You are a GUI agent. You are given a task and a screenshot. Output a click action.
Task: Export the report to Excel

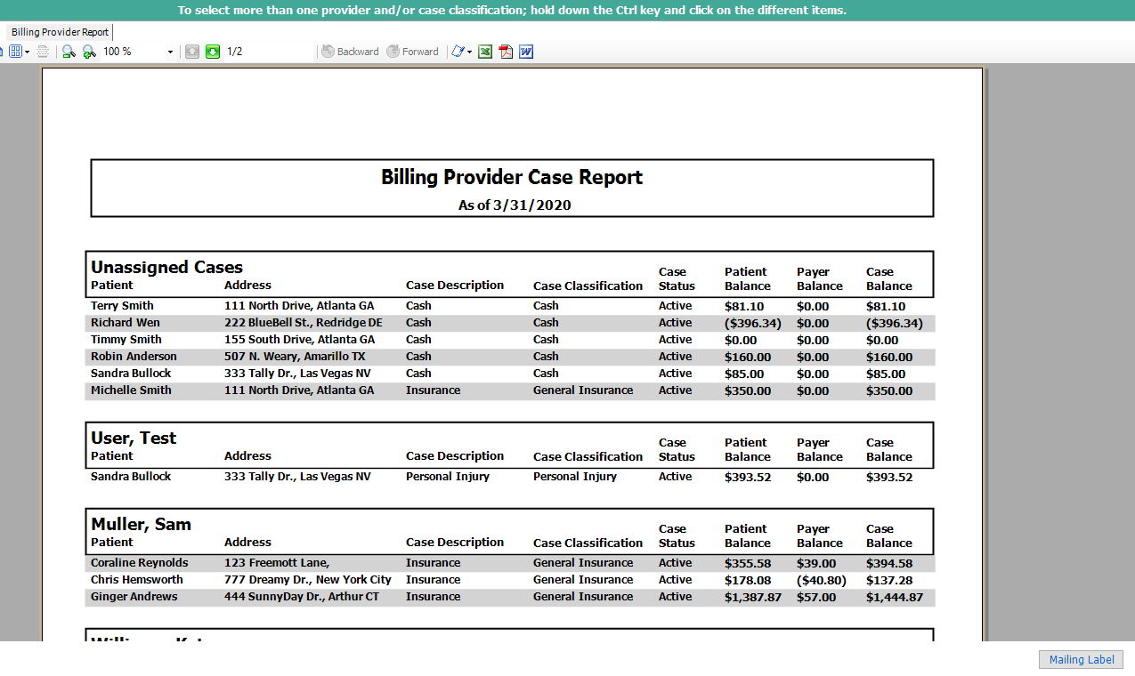pyautogui.click(x=485, y=52)
